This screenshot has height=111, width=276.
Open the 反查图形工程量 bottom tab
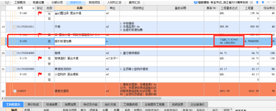155,104
